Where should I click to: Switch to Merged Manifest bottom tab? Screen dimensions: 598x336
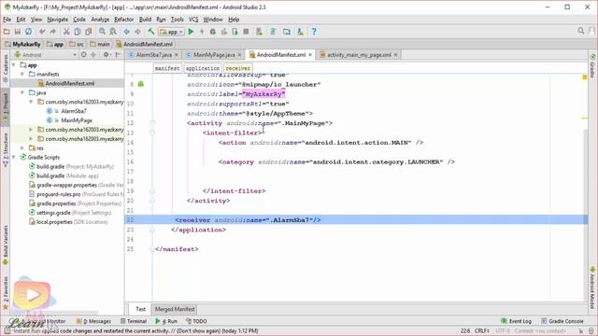click(175, 309)
